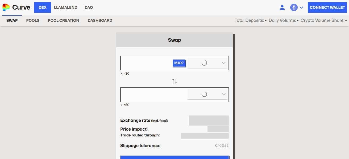This screenshot has height=159, width=349.
Task: Expand the network selector chevron
Action: [301, 7]
